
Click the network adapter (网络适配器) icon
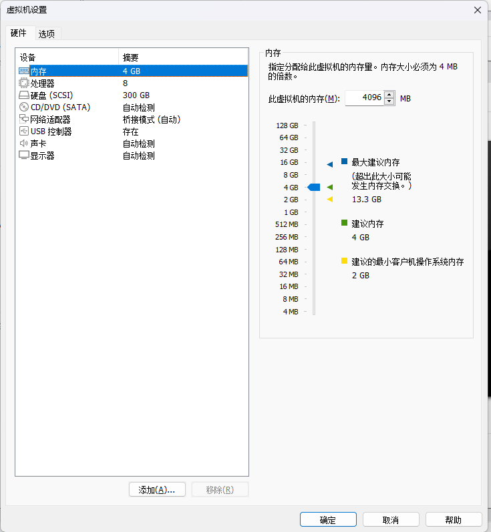pos(24,119)
